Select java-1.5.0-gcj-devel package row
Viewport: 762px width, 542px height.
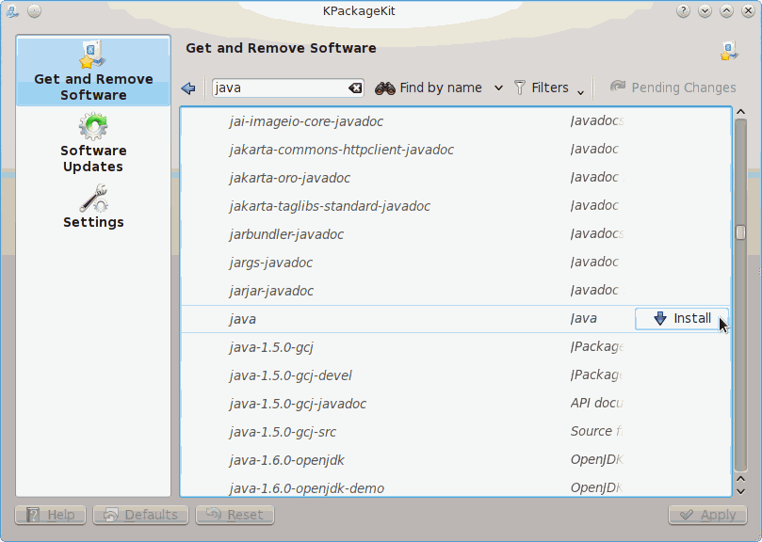(455, 375)
